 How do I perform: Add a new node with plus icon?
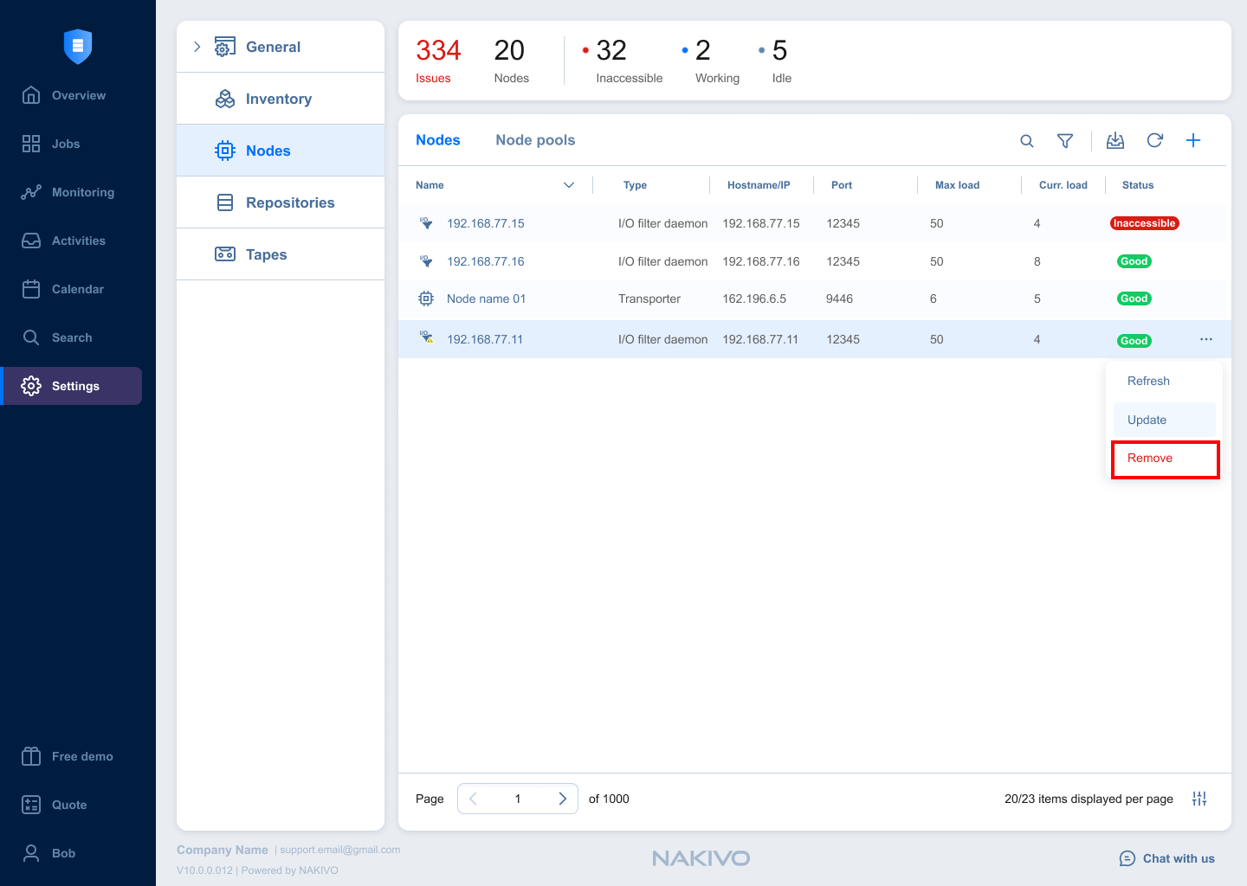pyautogui.click(x=1193, y=141)
